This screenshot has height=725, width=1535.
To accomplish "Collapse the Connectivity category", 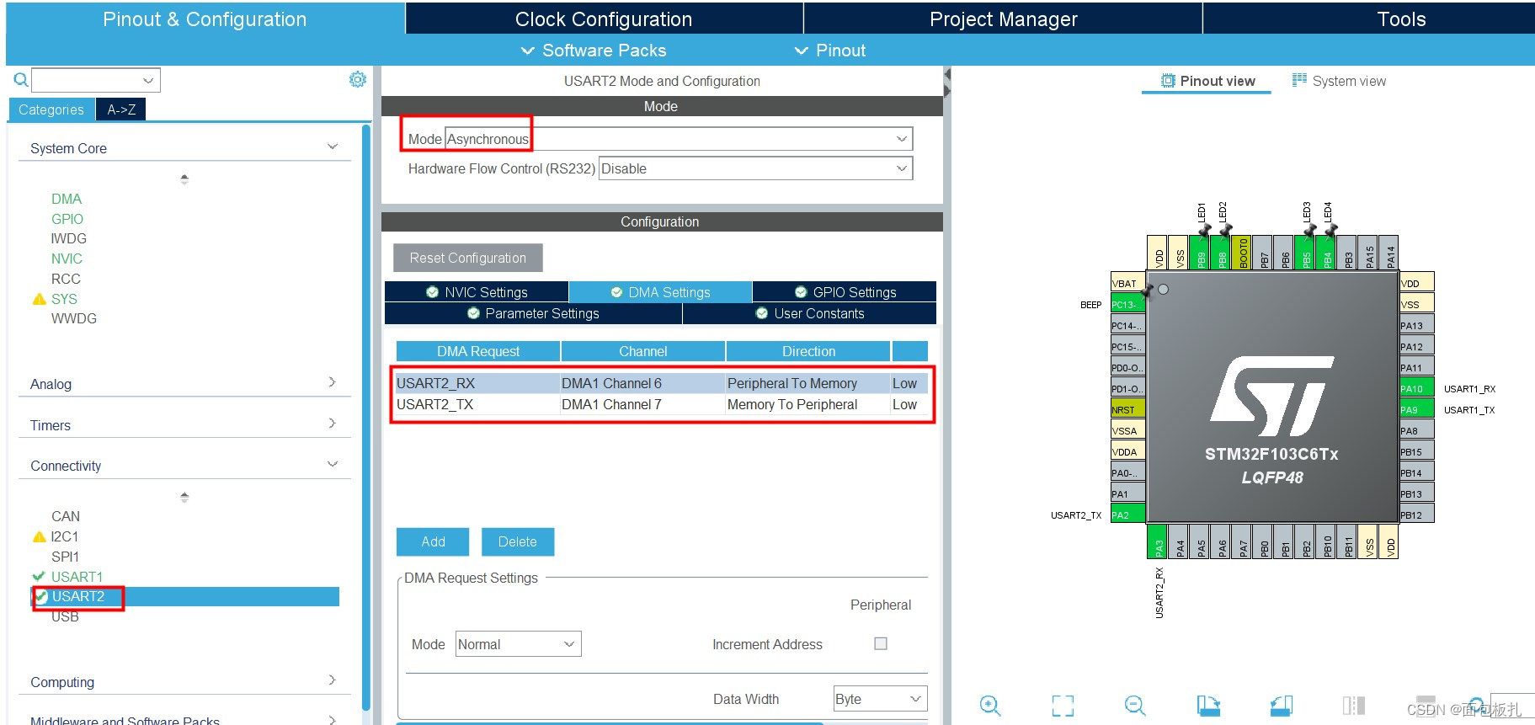I will [333, 464].
